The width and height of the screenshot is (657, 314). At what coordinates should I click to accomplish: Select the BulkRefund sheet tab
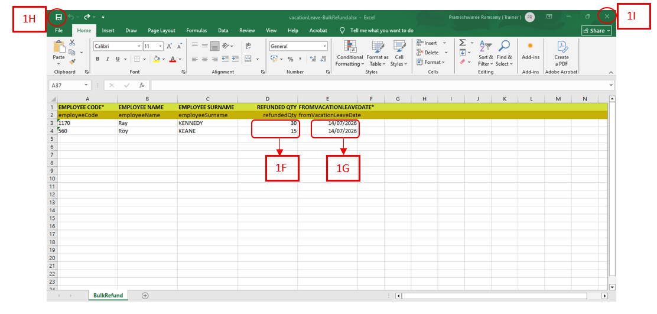tap(108, 296)
